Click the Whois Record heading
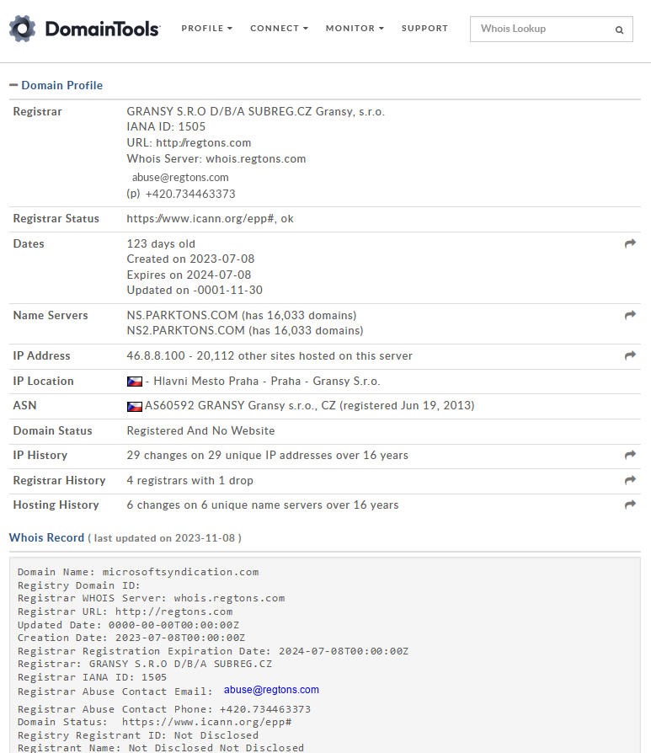Image resolution: width=651 pixels, height=753 pixels. [x=46, y=537]
